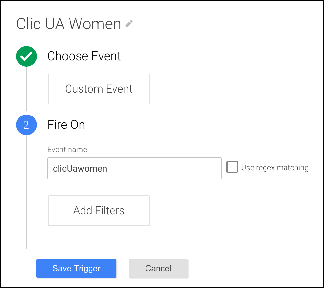
Task: Save the trigger with Save Trigger button
Action: (76, 268)
